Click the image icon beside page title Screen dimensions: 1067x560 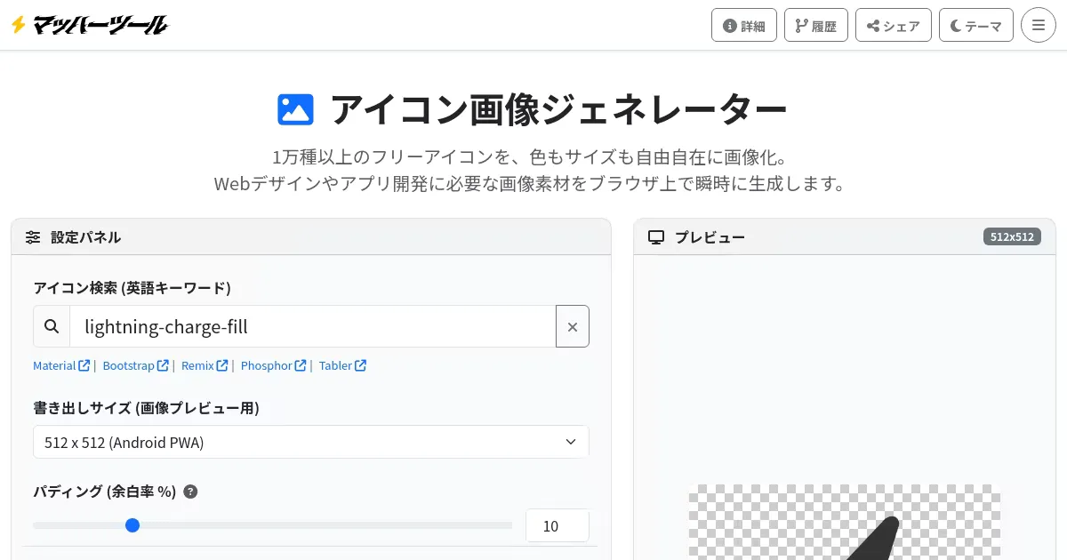pyautogui.click(x=296, y=109)
